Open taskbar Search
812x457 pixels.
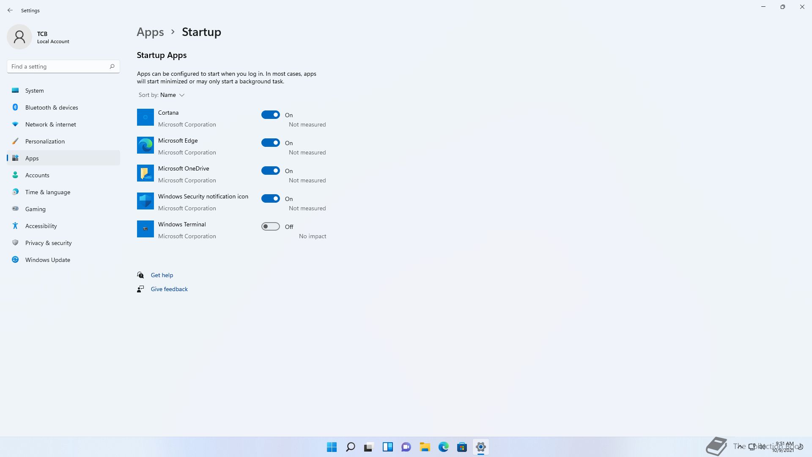click(x=351, y=447)
